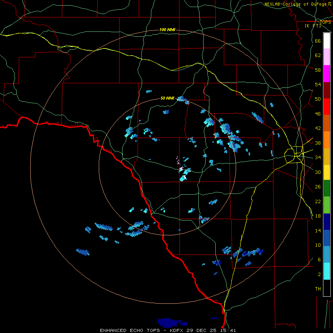Click the 22 value on the scale
This screenshot has height=333, width=333.
318,201
